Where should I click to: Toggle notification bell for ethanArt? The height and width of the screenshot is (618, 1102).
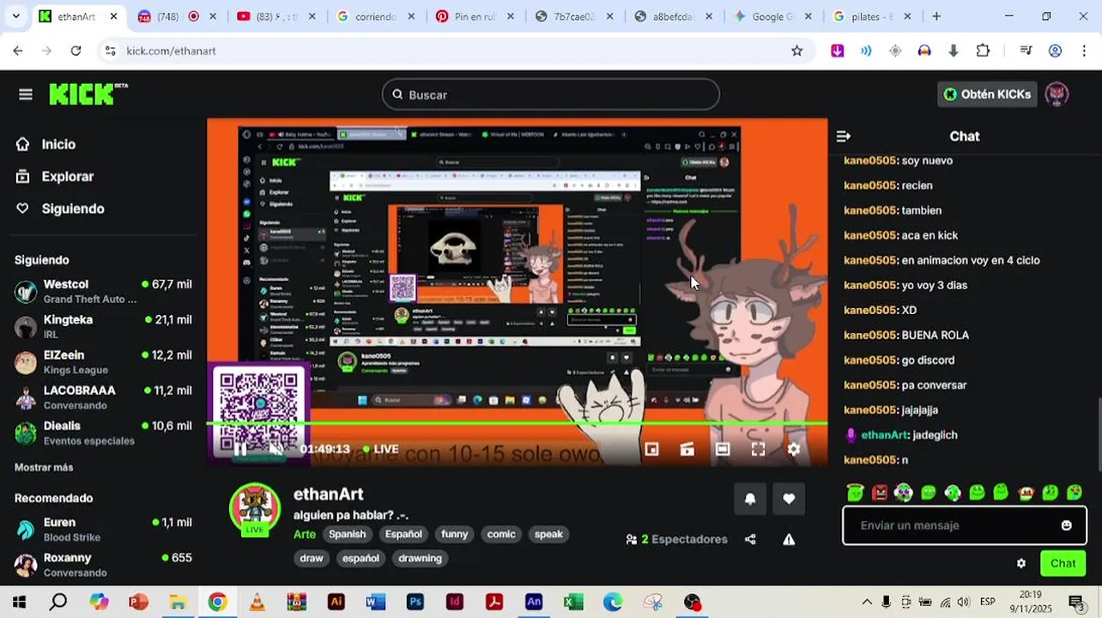(x=750, y=499)
